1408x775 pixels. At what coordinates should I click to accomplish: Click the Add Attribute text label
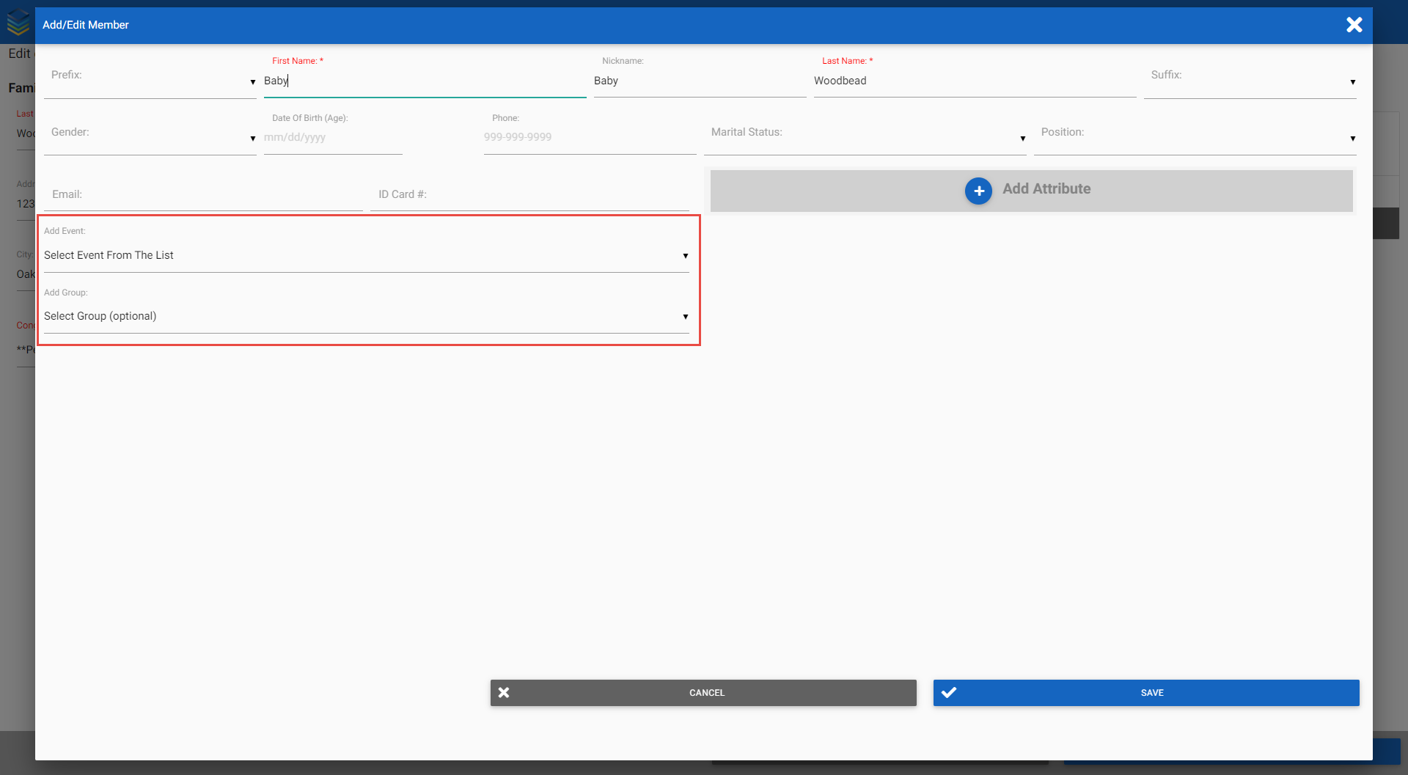1046,188
